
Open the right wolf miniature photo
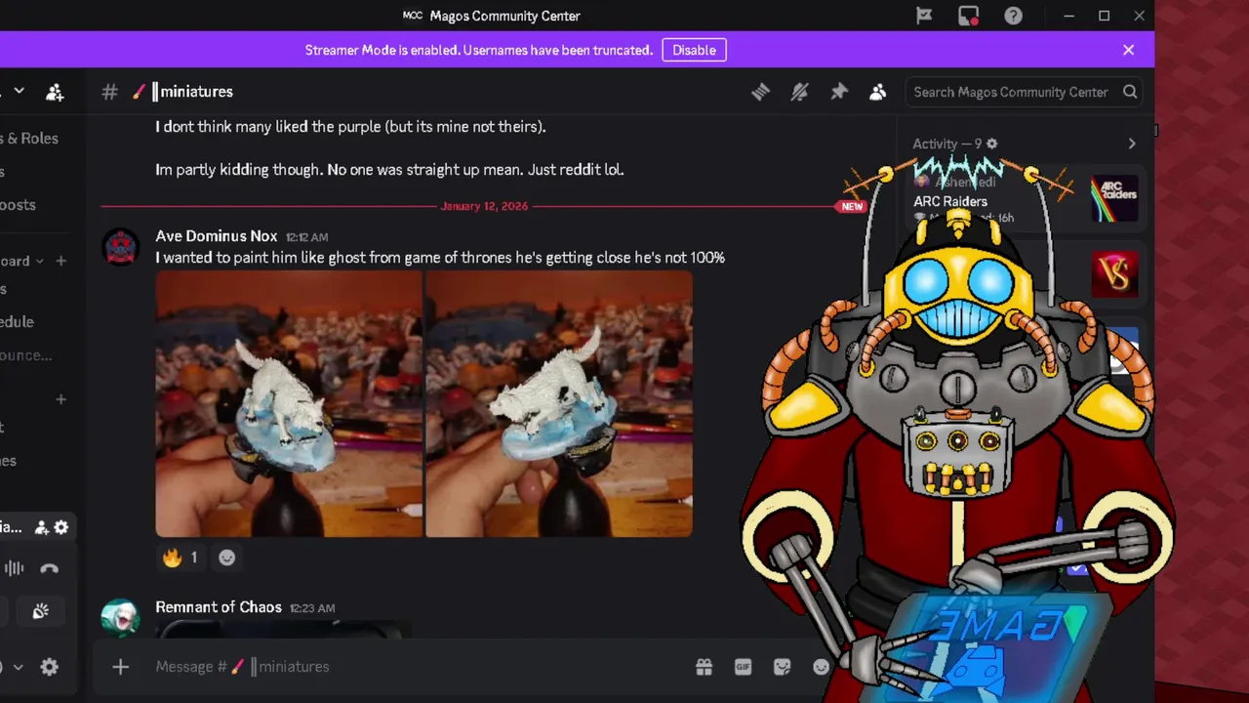click(x=559, y=404)
